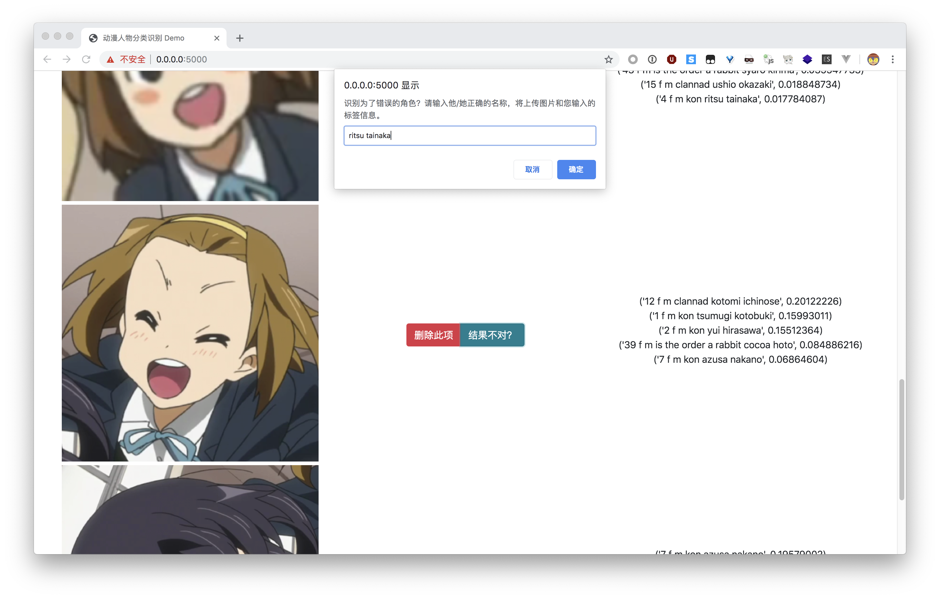This screenshot has width=940, height=599.
Task: Select the 'kon yui hirasawa' result line
Action: [x=740, y=330]
